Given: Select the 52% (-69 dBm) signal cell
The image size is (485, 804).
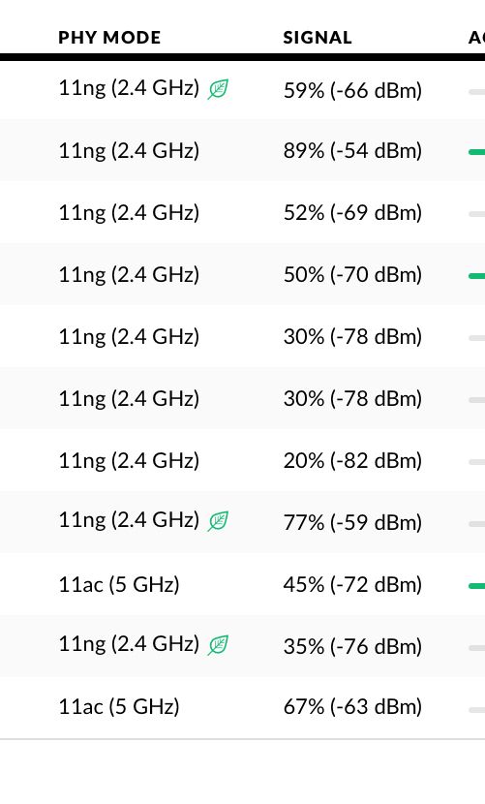Looking at the screenshot, I should click(352, 213).
